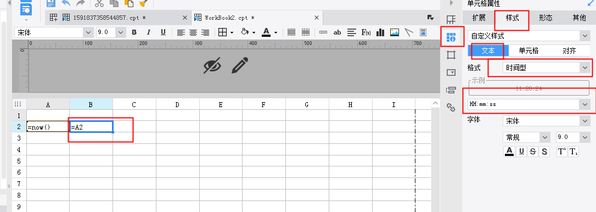Close the WorkBook2.cpt tab
Screen dimensions: 596x212
point(317,18)
